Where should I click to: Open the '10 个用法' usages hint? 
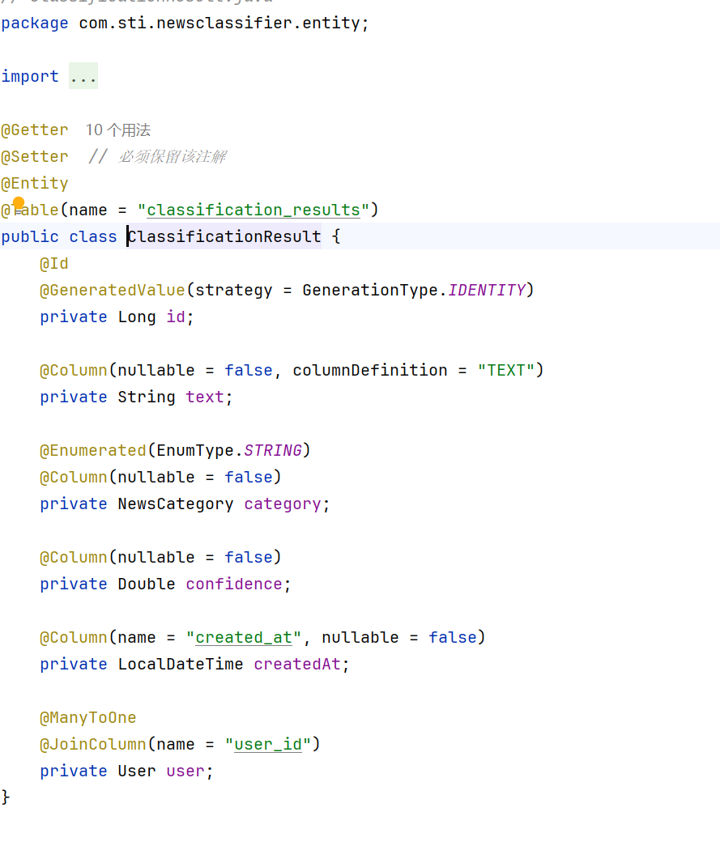[118, 130]
